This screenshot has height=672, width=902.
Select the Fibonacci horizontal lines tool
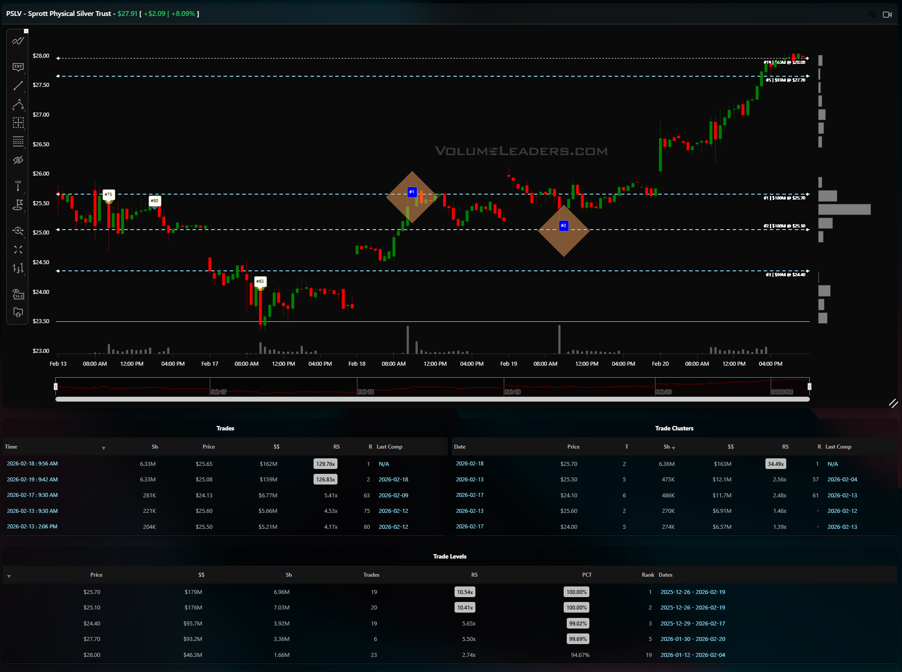click(x=18, y=142)
